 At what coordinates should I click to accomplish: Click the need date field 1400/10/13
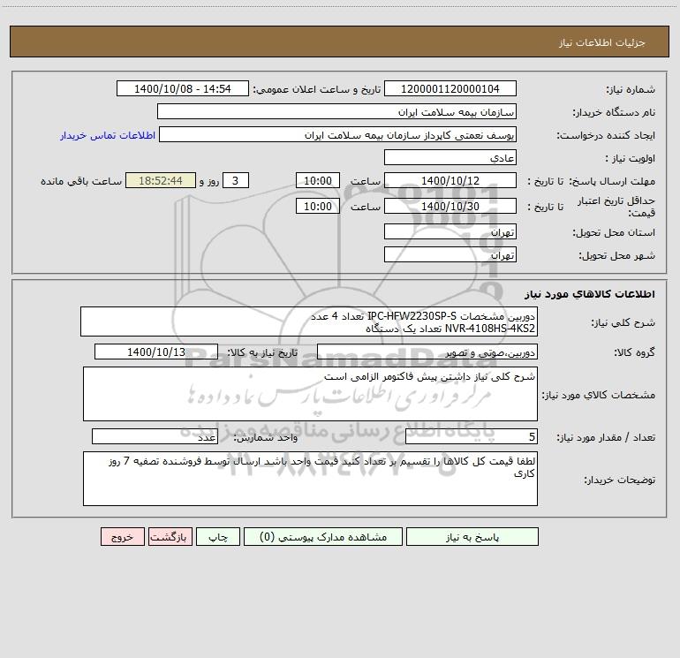pos(156,352)
